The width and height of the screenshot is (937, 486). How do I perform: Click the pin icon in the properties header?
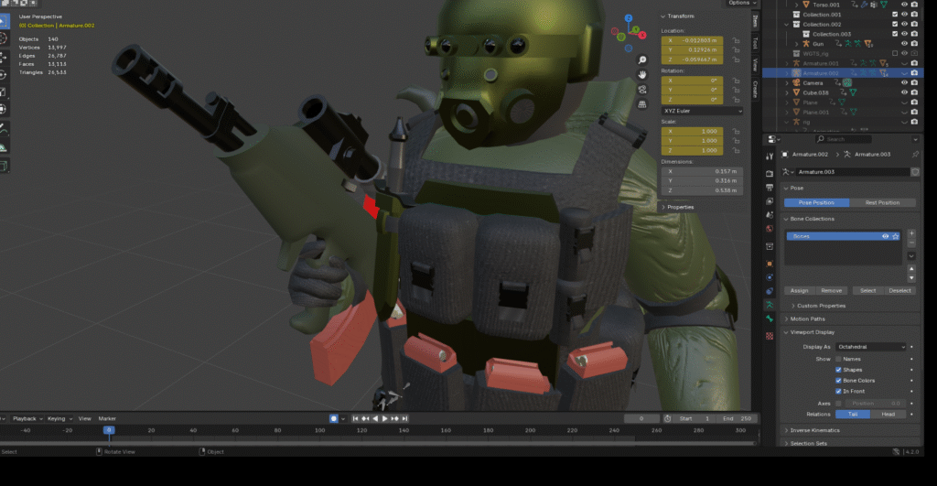(915, 155)
